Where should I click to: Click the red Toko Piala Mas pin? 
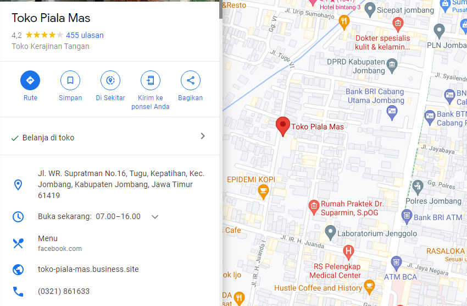(x=282, y=127)
